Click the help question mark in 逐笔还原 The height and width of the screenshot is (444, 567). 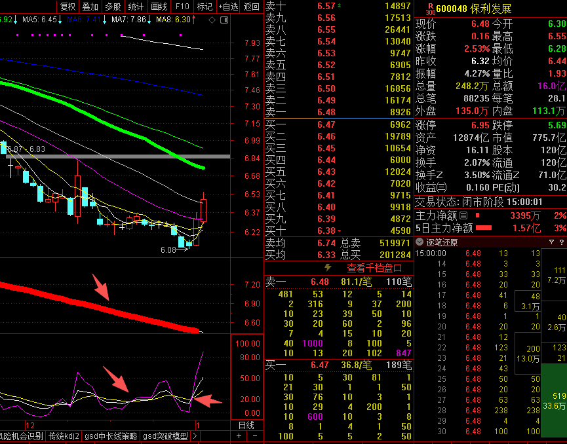click(561, 242)
